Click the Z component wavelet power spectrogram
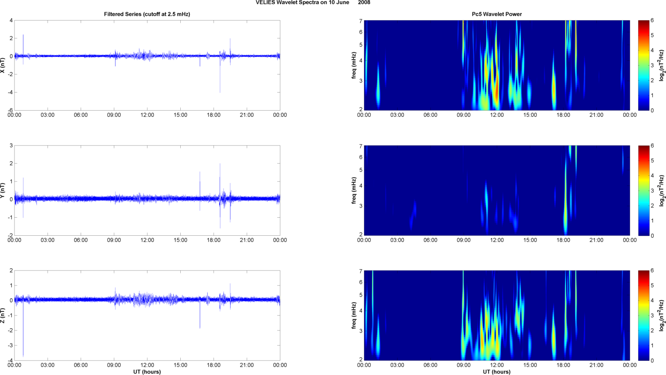This screenshot has height=375, width=666. coord(497,316)
